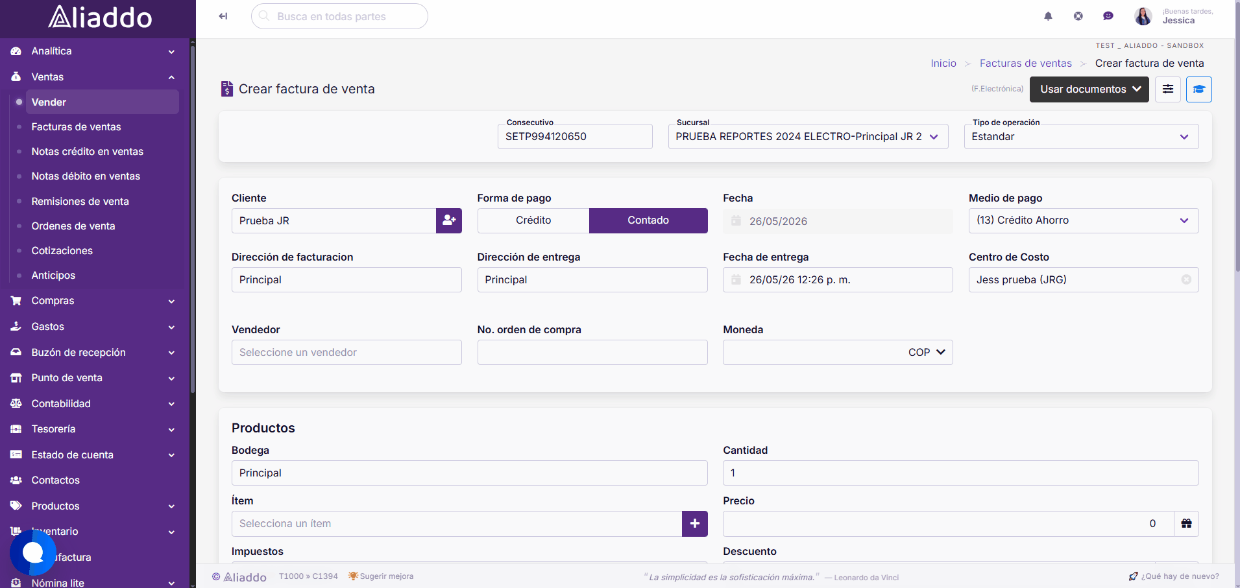
Task: Click the Usar documentos button
Action: tap(1089, 89)
